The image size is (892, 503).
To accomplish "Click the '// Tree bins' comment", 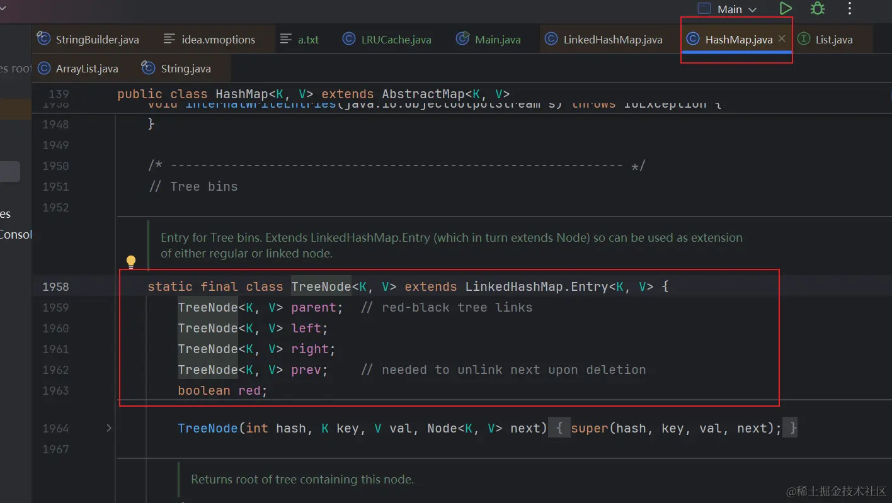I will (193, 186).
